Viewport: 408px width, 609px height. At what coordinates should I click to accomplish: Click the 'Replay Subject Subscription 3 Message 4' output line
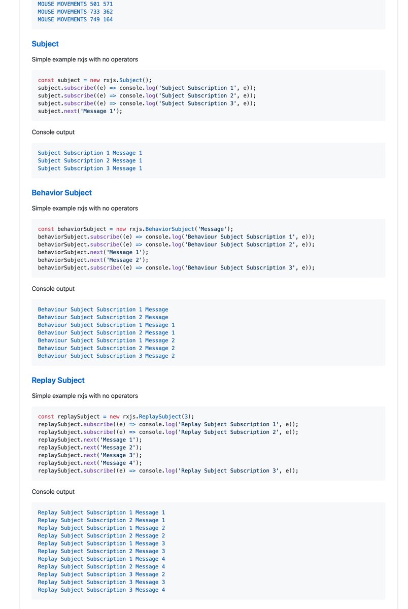tap(101, 590)
